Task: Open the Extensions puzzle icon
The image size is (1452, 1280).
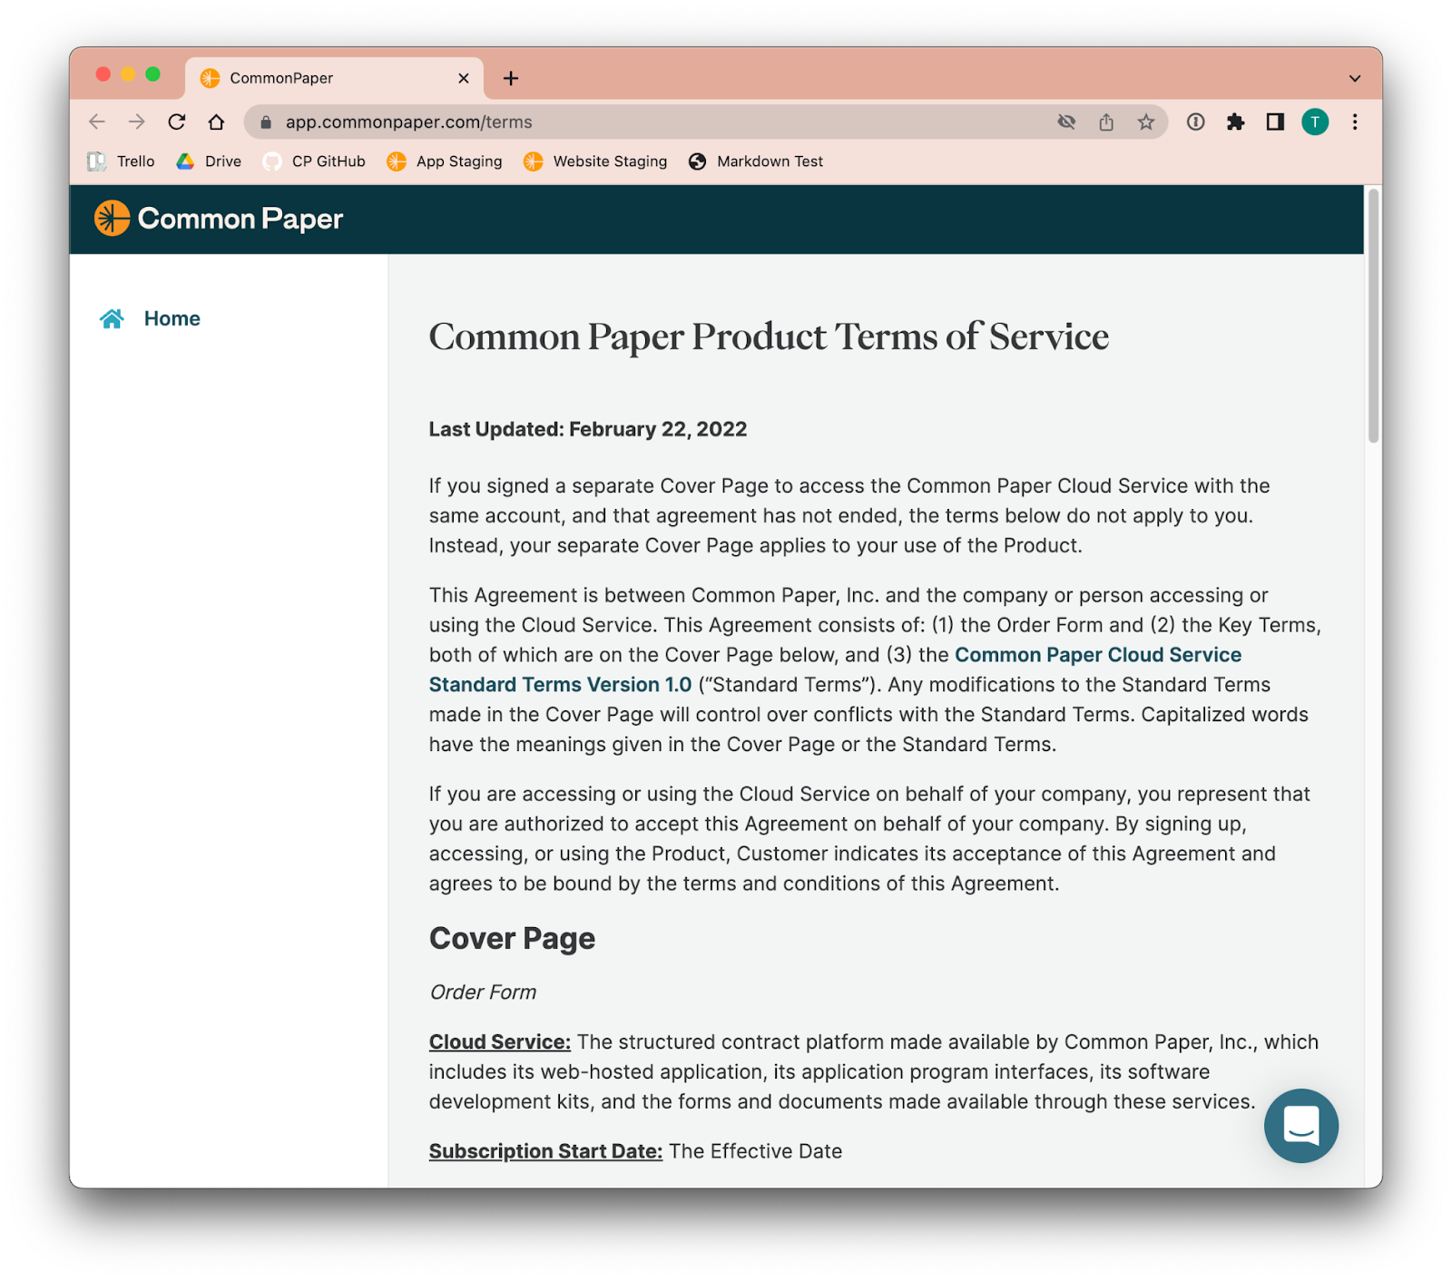Action: point(1236,122)
